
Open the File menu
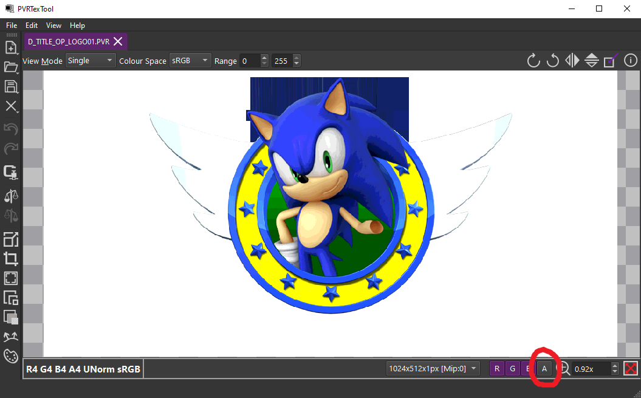click(12, 26)
